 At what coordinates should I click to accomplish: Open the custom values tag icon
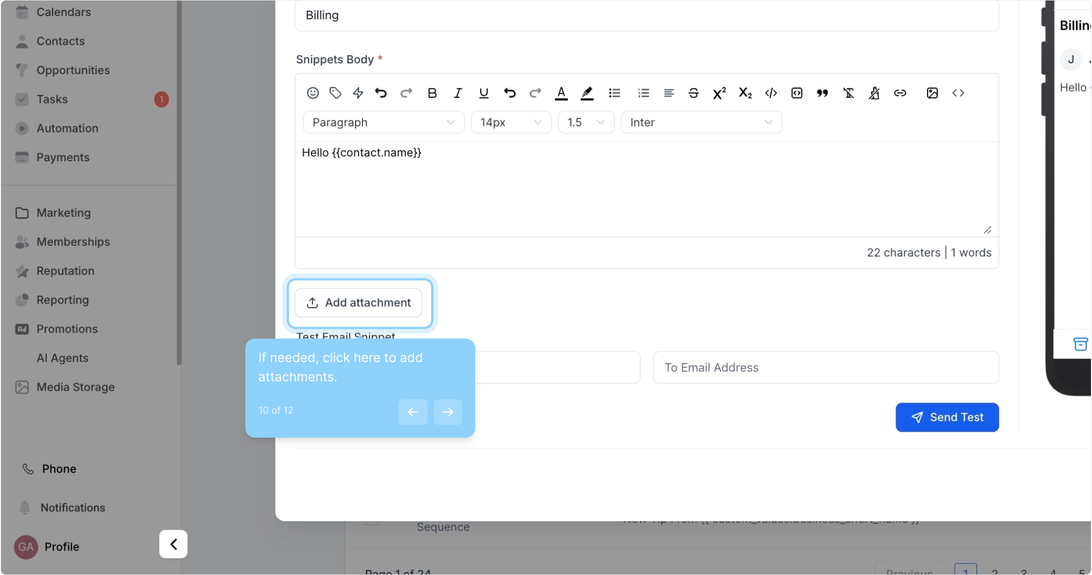click(x=335, y=93)
